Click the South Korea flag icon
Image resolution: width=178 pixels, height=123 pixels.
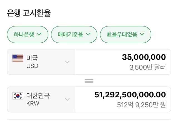[18, 96]
